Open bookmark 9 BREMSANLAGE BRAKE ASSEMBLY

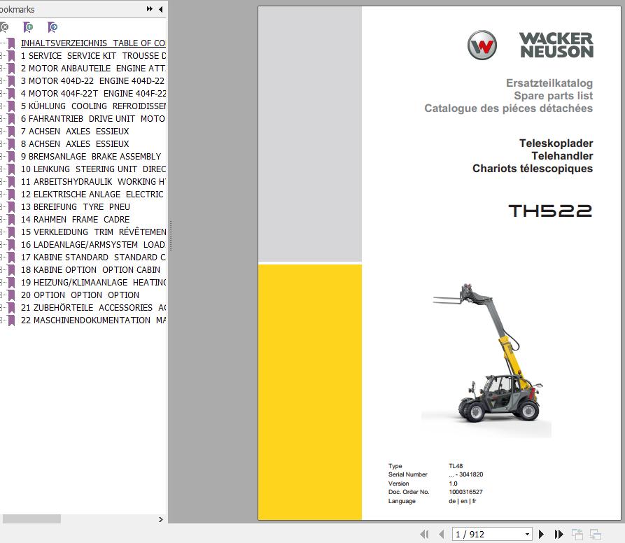point(91,156)
